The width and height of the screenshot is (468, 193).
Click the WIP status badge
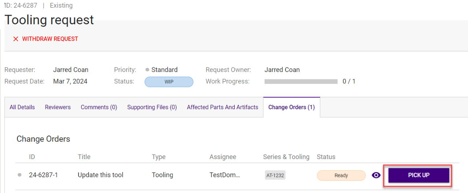[x=169, y=82]
